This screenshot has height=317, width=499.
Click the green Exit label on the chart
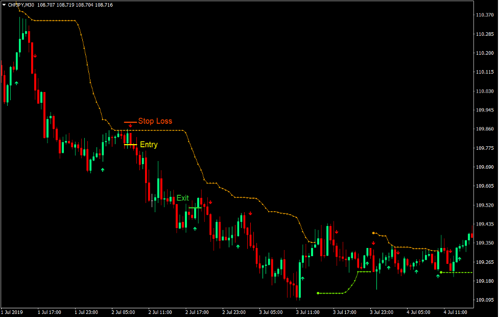click(x=183, y=197)
